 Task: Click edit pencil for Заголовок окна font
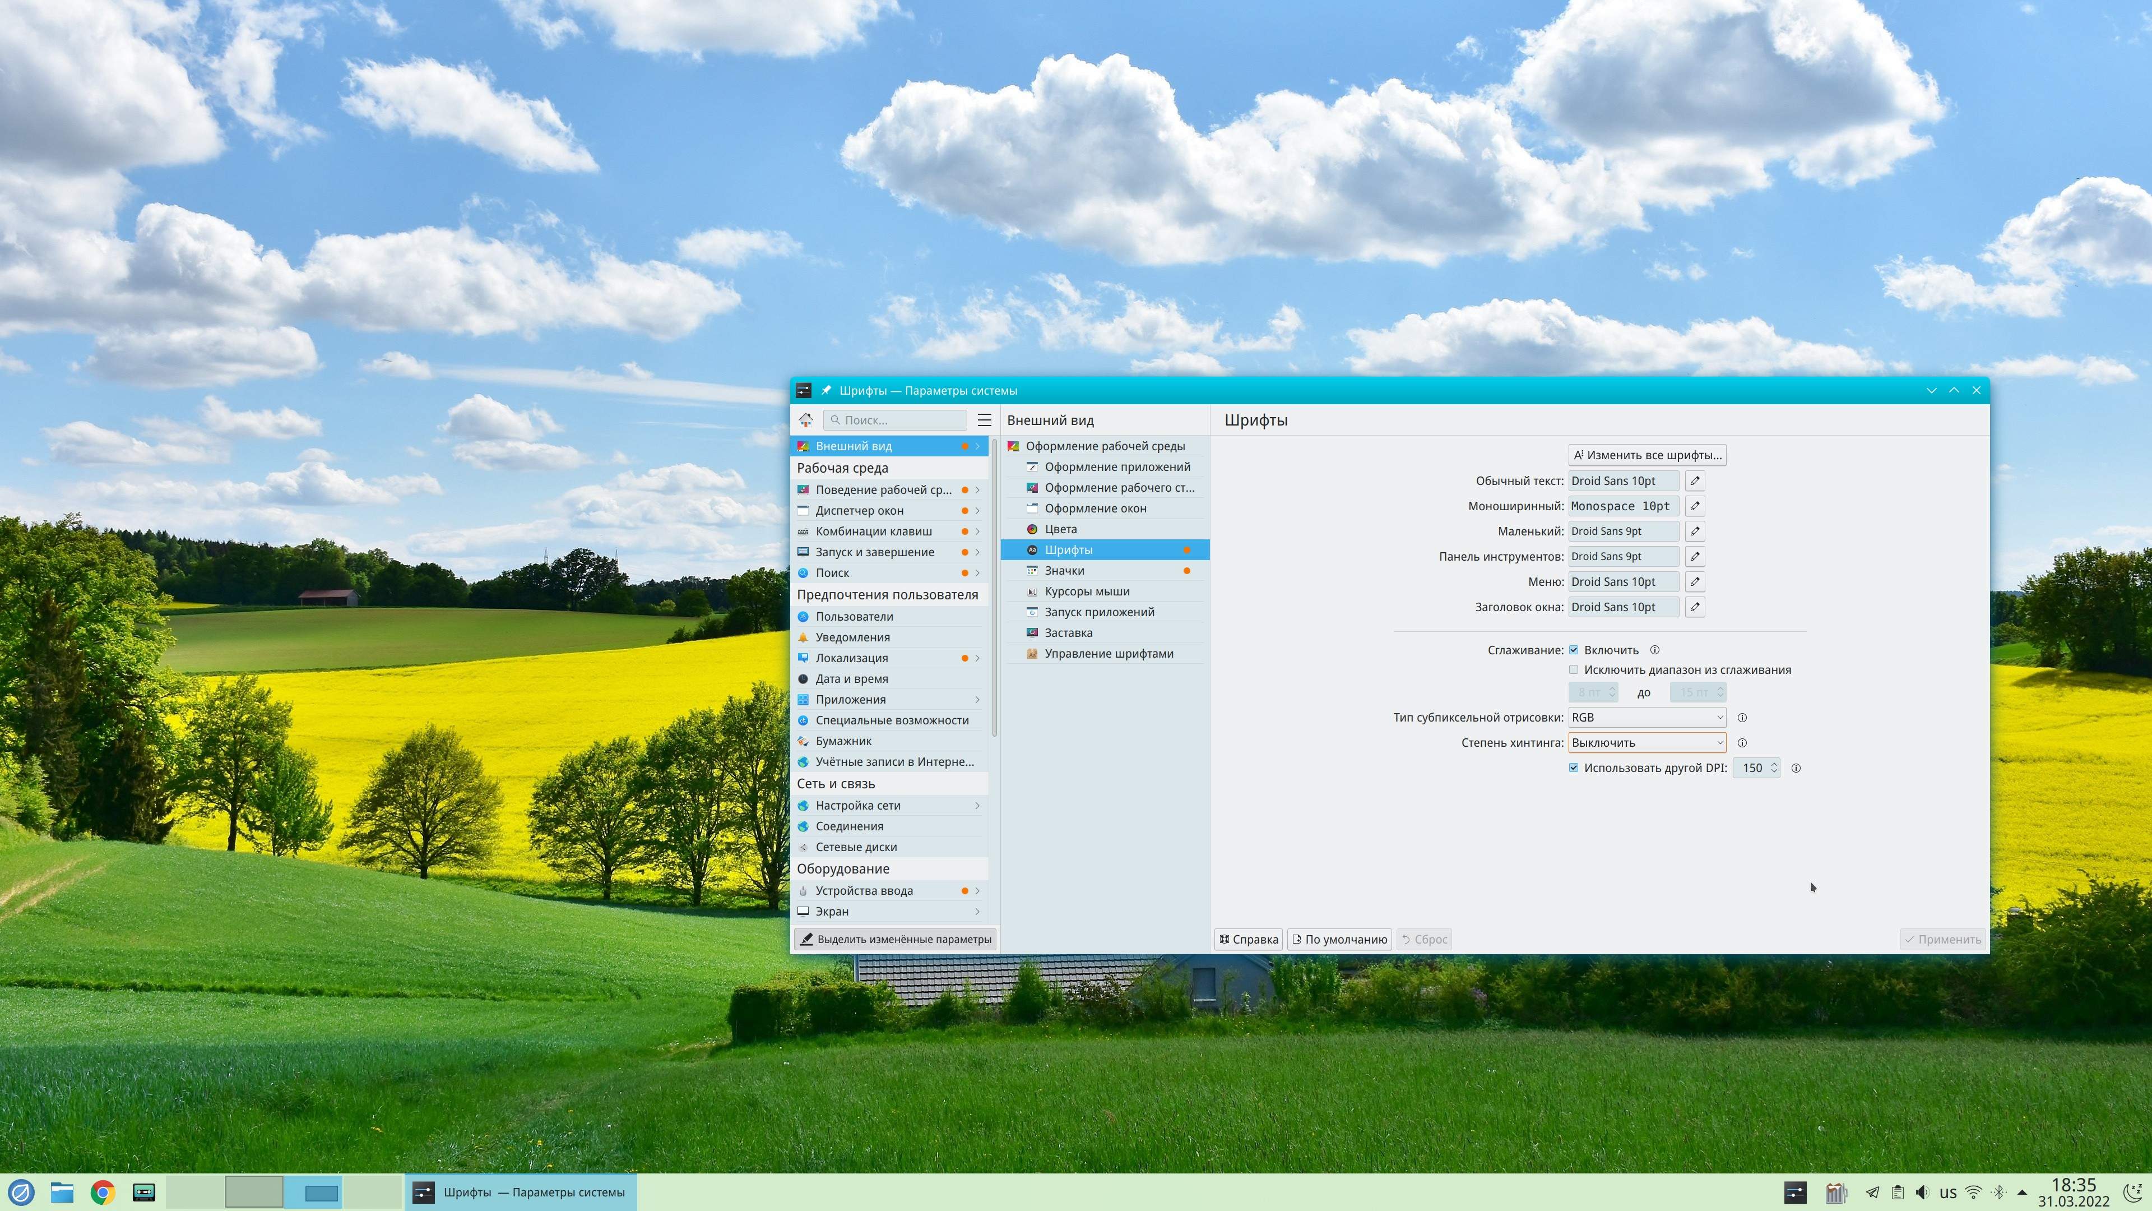pyautogui.click(x=1694, y=608)
